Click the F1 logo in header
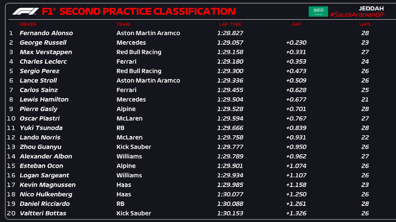The image size is (396, 222). point(26,11)
